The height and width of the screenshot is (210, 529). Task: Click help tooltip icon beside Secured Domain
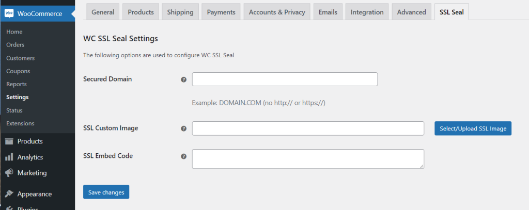pyautogui.click(x=183, y=79)
